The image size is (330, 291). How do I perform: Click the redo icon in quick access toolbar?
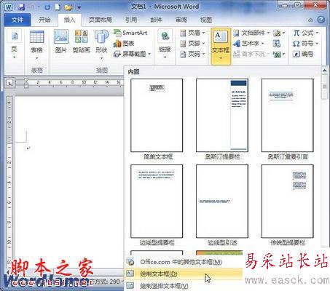pyautogui.click(x=47, y=7)
